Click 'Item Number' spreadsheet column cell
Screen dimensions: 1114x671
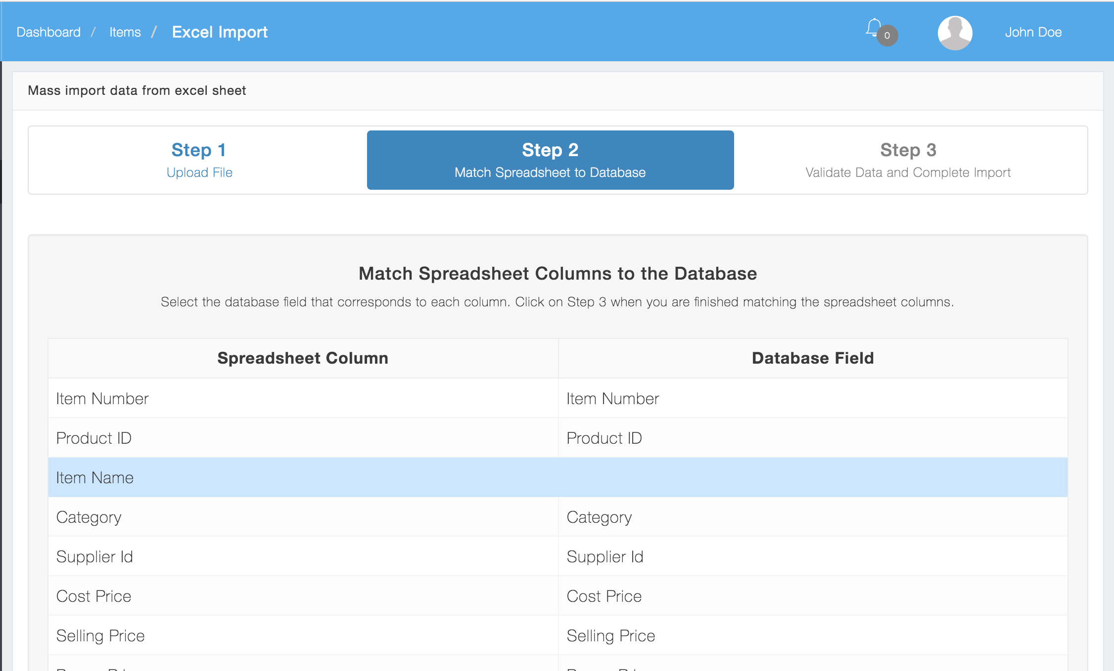(x=303, y=398)
